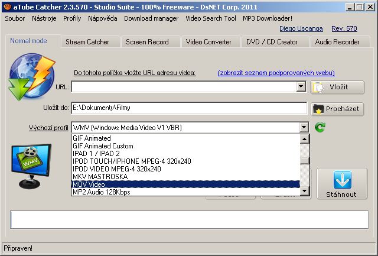The height and width of the screenshot is (256, 378).
Task: Select IPAD 1 / IPAD 2 profile
Action: tap(185, 154)
